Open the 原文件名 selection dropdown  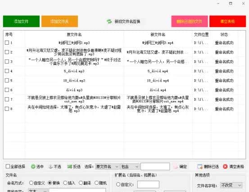[x=107, y=167]
